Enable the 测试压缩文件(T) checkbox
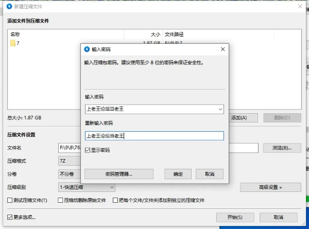This screenshot has height=229, width=309. tap(10, 200)
